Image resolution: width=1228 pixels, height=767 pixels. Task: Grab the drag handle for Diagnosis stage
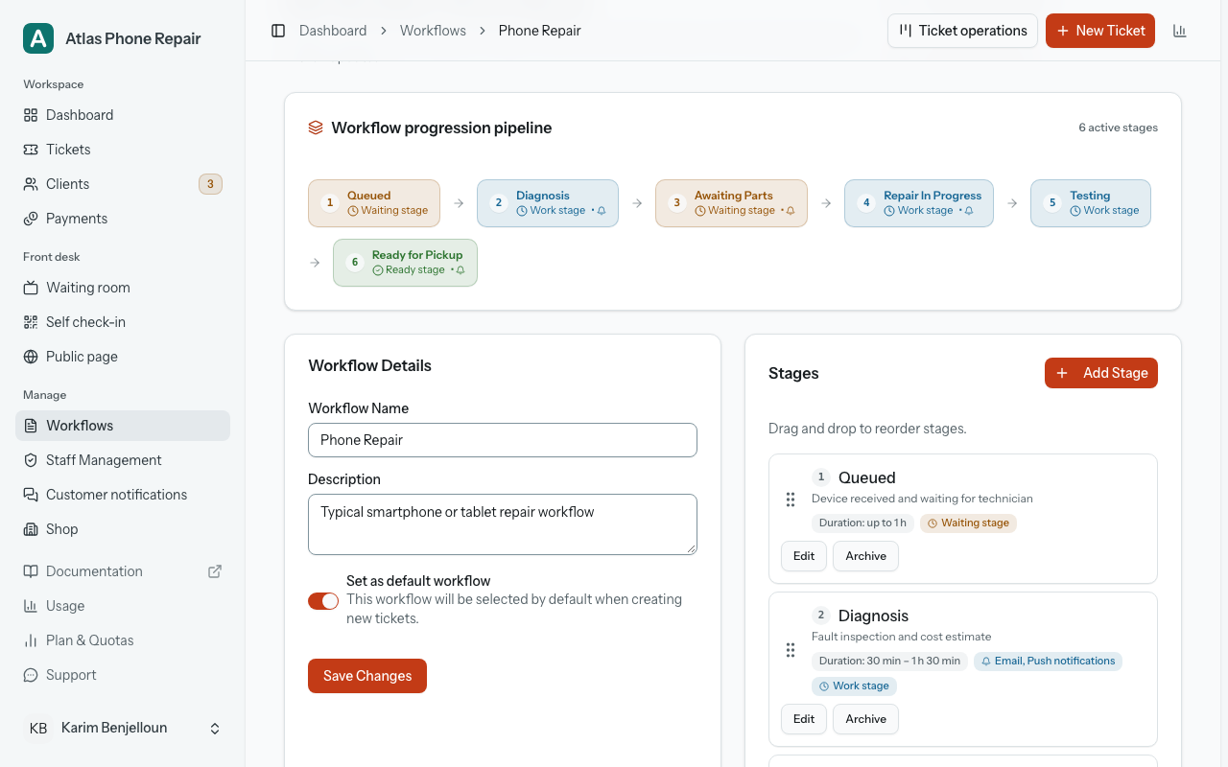[x=791, y=650]
